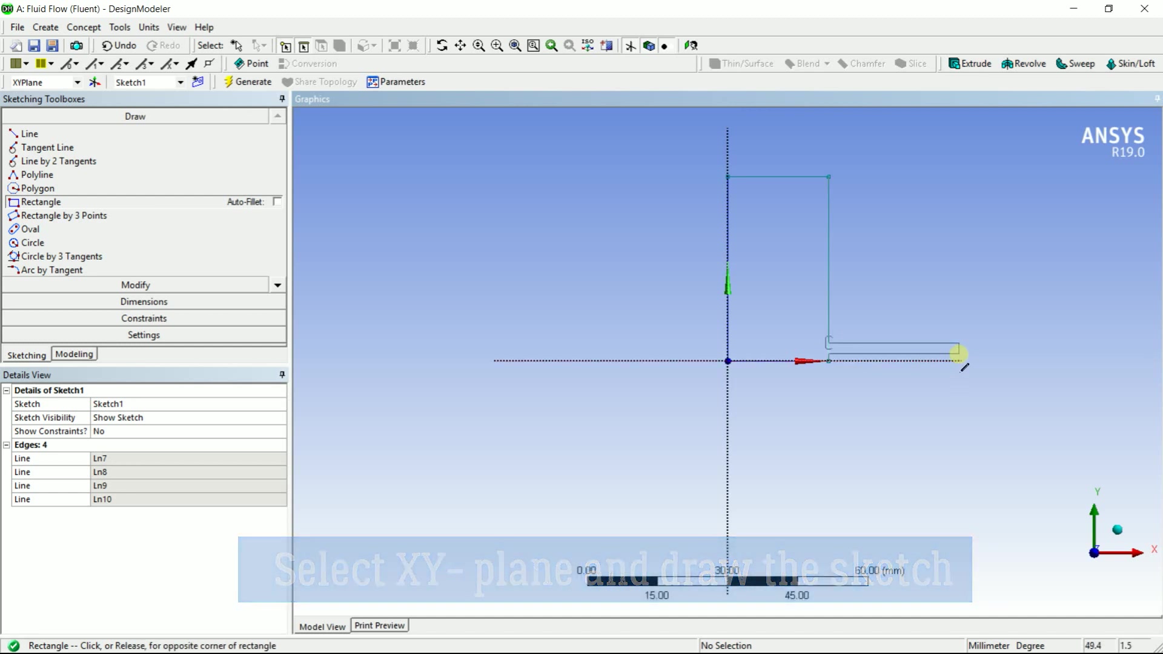Switch to the Modeling tab
Image resolution: width=1163 pixels, height=654 pixels.
[74, 354]
